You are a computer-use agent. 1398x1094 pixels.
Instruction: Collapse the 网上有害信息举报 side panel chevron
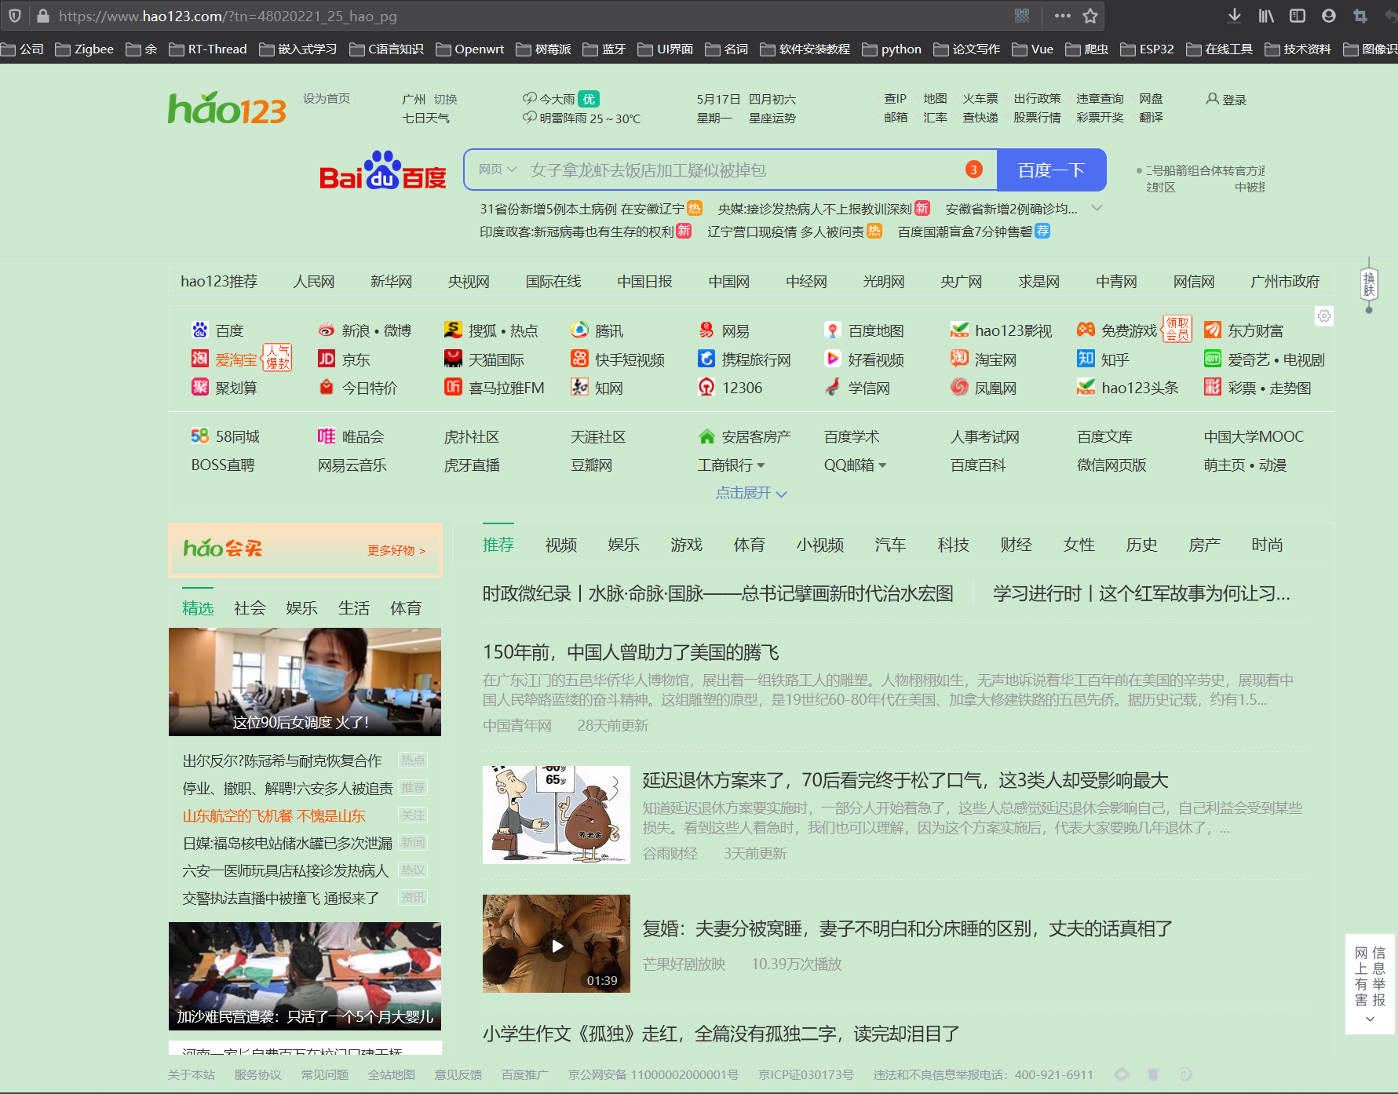1370,1019
